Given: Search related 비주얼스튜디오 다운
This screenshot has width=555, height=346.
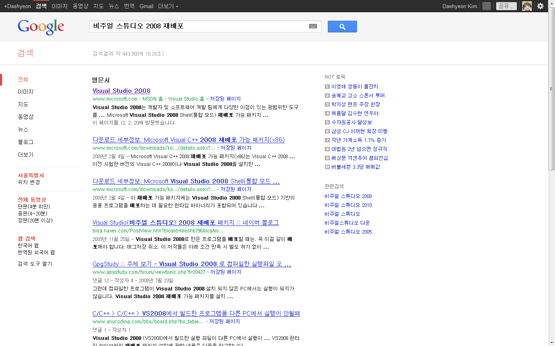Looking at the screenshot, I should 347,223.
